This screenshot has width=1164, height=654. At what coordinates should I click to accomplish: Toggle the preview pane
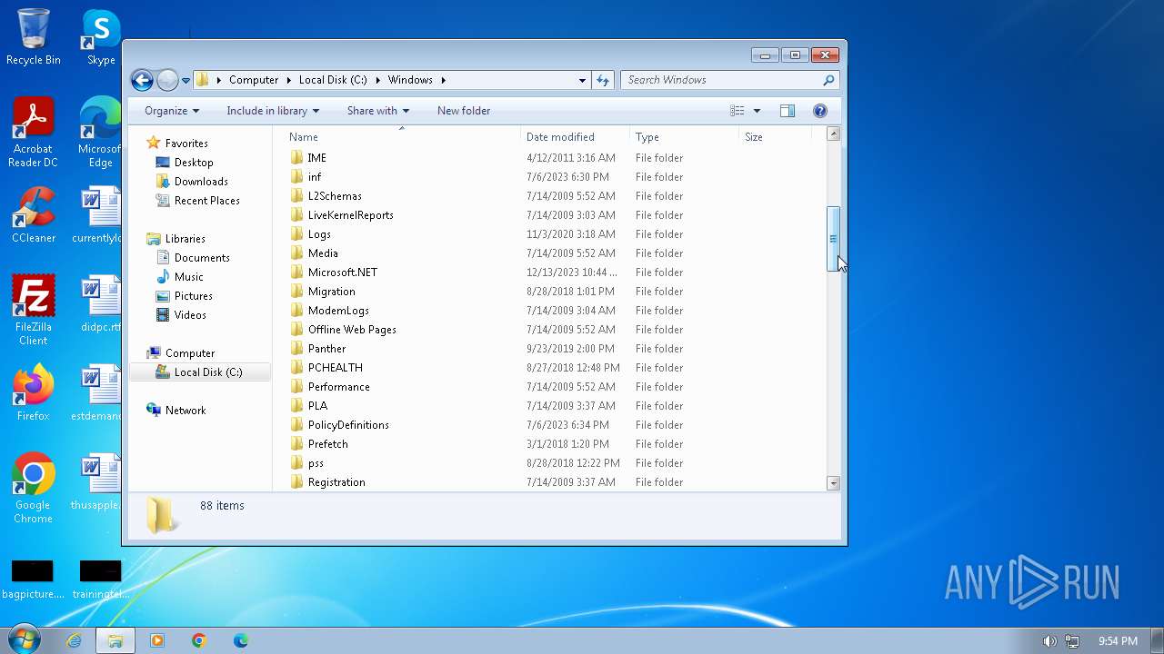(788, 111)
